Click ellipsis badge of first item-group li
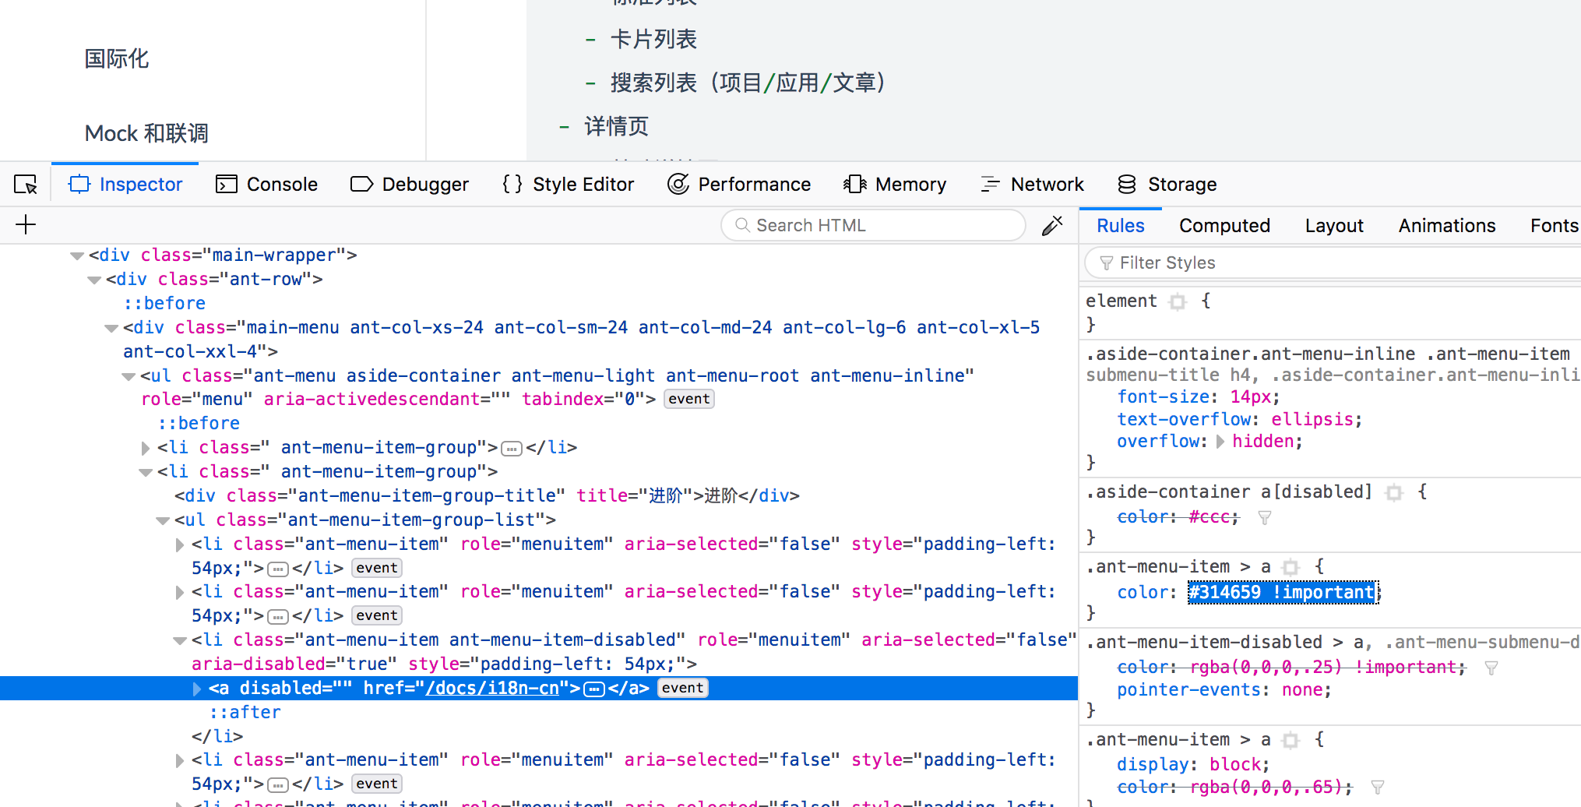Screen dimensions: 1581x807 512,449
